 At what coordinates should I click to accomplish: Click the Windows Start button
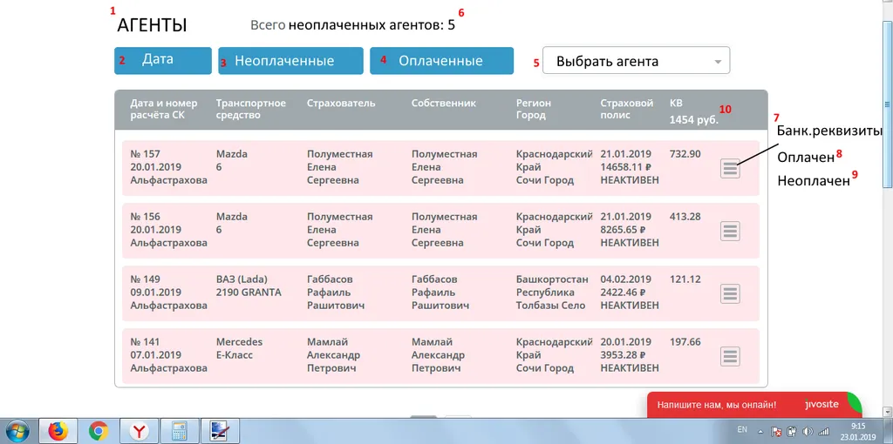coord(17,431)
